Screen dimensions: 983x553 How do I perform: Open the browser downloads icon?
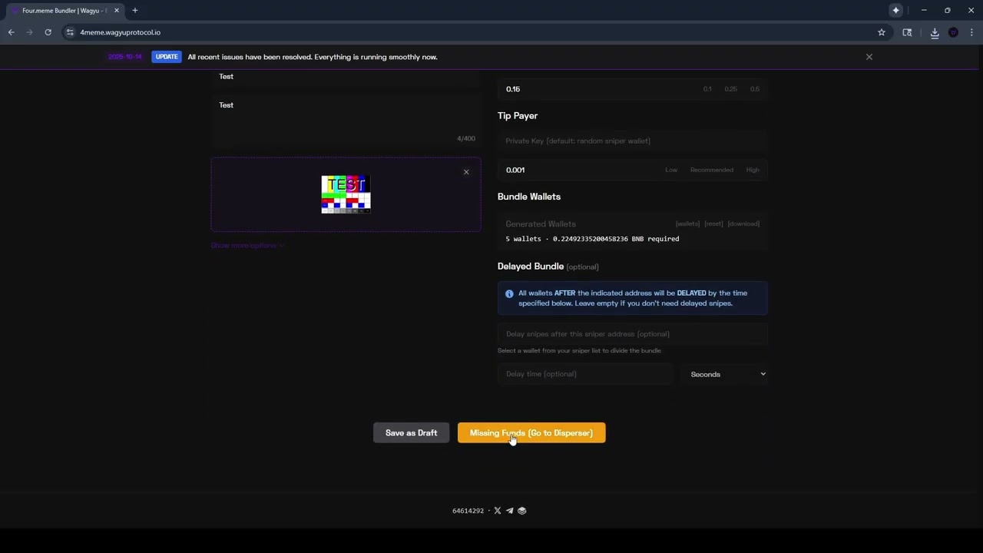[x=935, y=32]
